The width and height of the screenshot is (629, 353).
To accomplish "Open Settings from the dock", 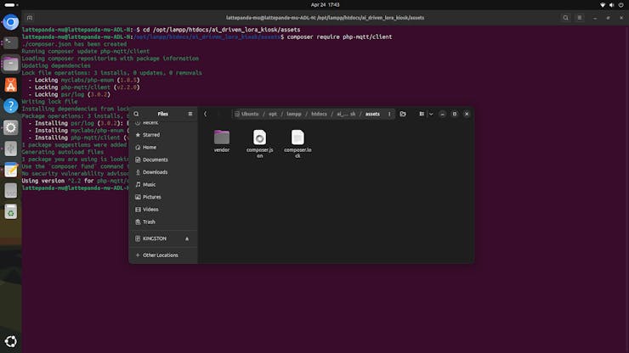I will pyautogui.click(x=11, y=127).
